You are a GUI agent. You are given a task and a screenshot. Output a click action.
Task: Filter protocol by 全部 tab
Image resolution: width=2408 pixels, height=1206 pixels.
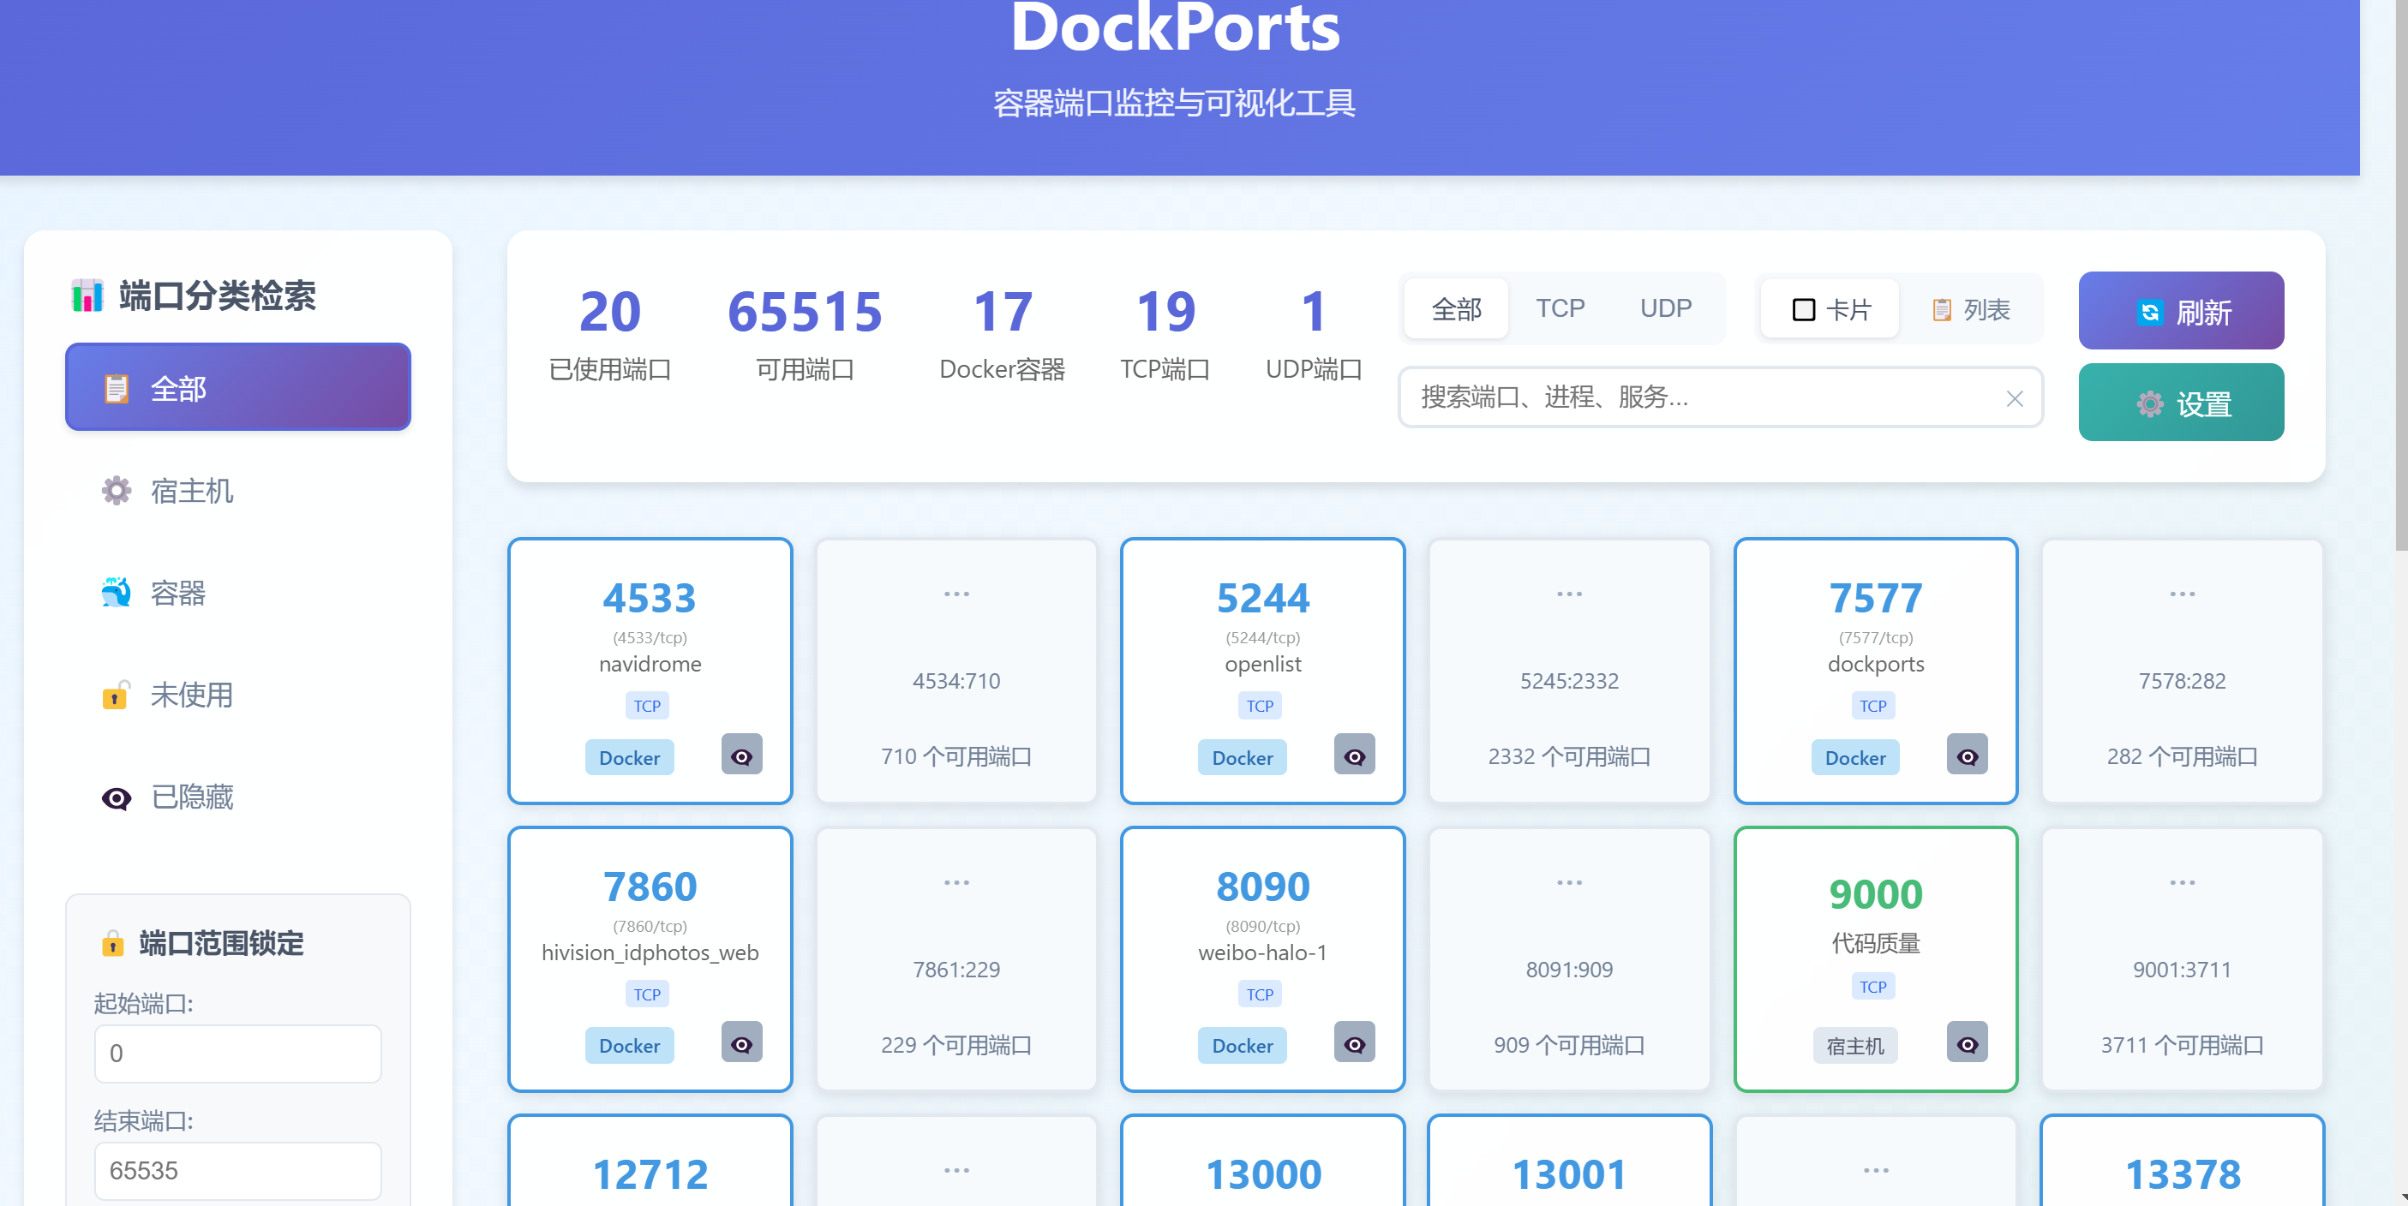tap(1457, 308)
